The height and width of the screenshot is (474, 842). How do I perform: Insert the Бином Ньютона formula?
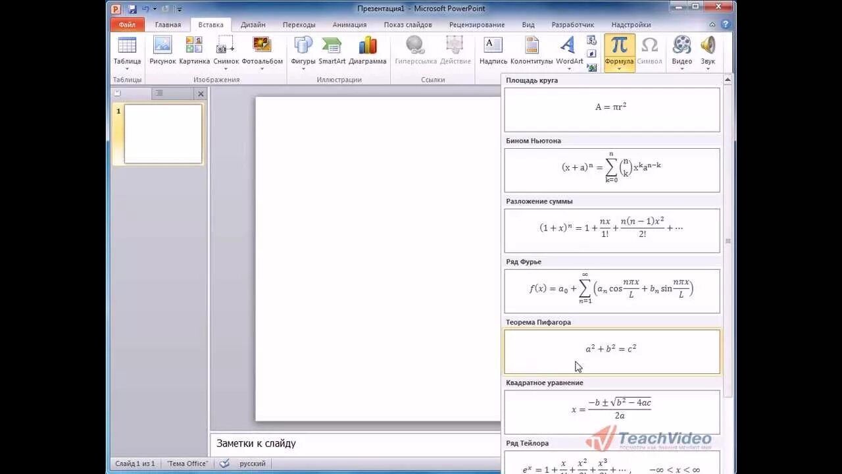tap(612, 171)
